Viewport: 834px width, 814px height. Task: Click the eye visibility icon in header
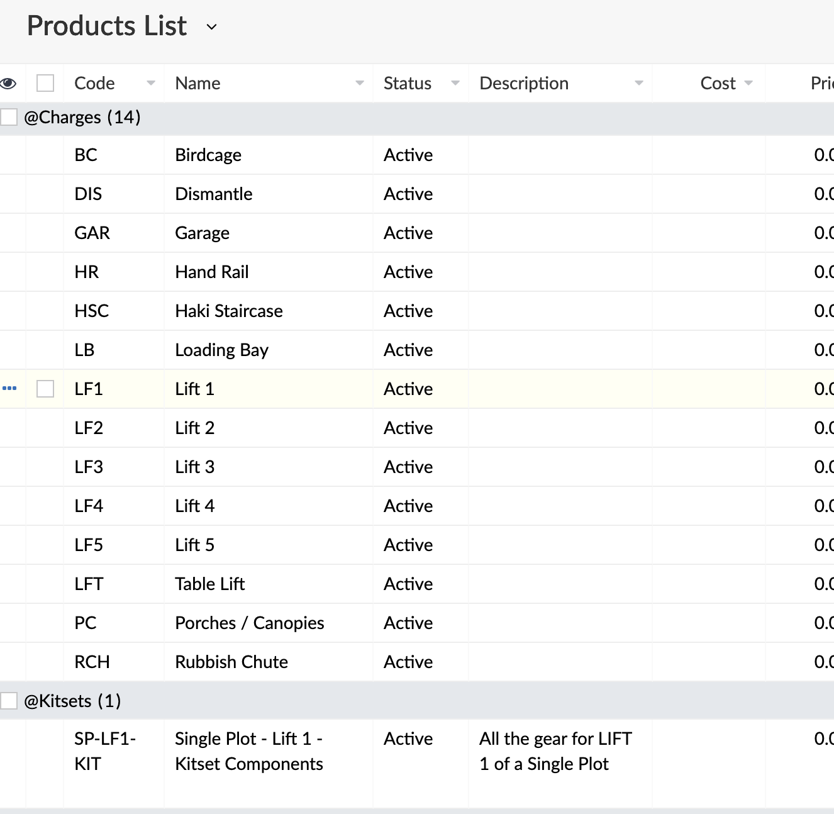(x=8, y=83)
